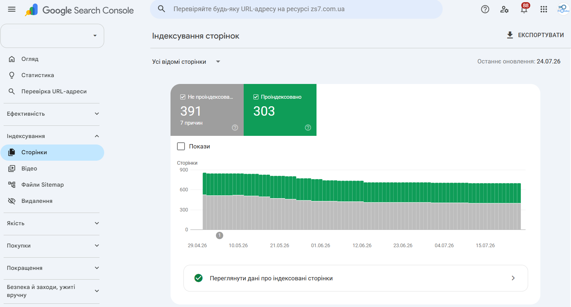Open the Файли Sitemap menu item
Viewport: 571px width, 307px height.
coord(52,184)
